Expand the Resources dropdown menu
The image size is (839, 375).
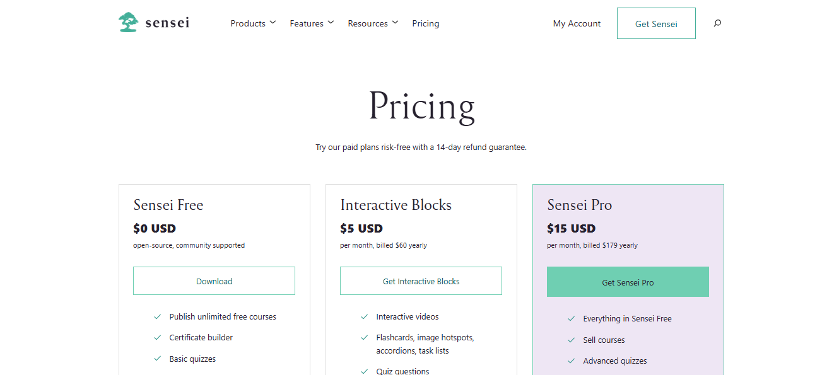click(373, 23)
